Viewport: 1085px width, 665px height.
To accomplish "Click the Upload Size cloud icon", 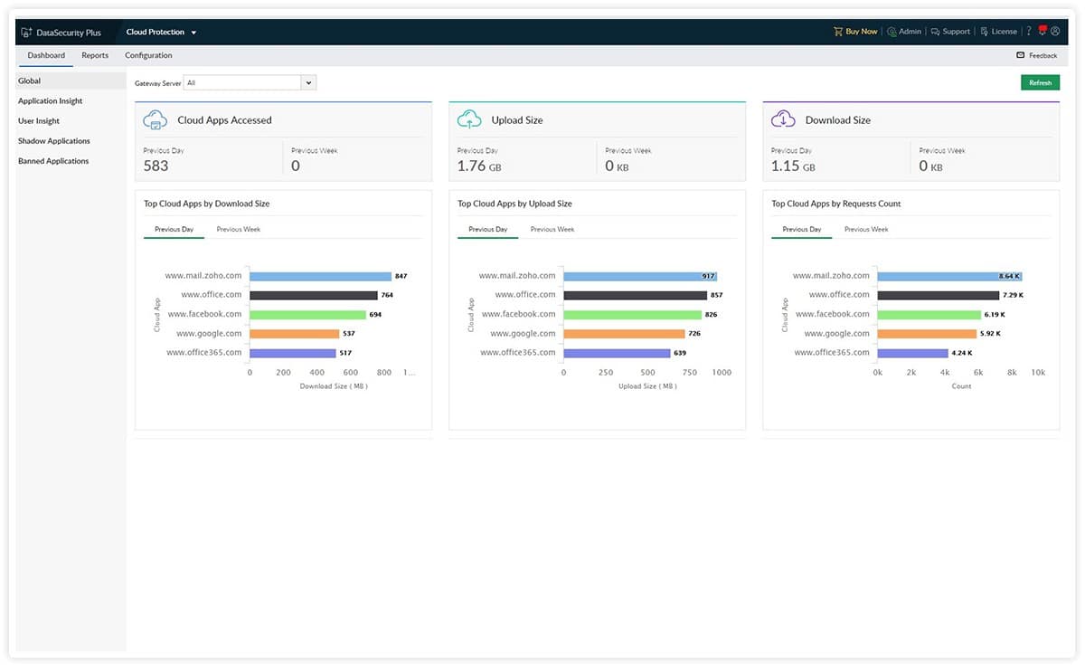I will (x=469, y=119).
